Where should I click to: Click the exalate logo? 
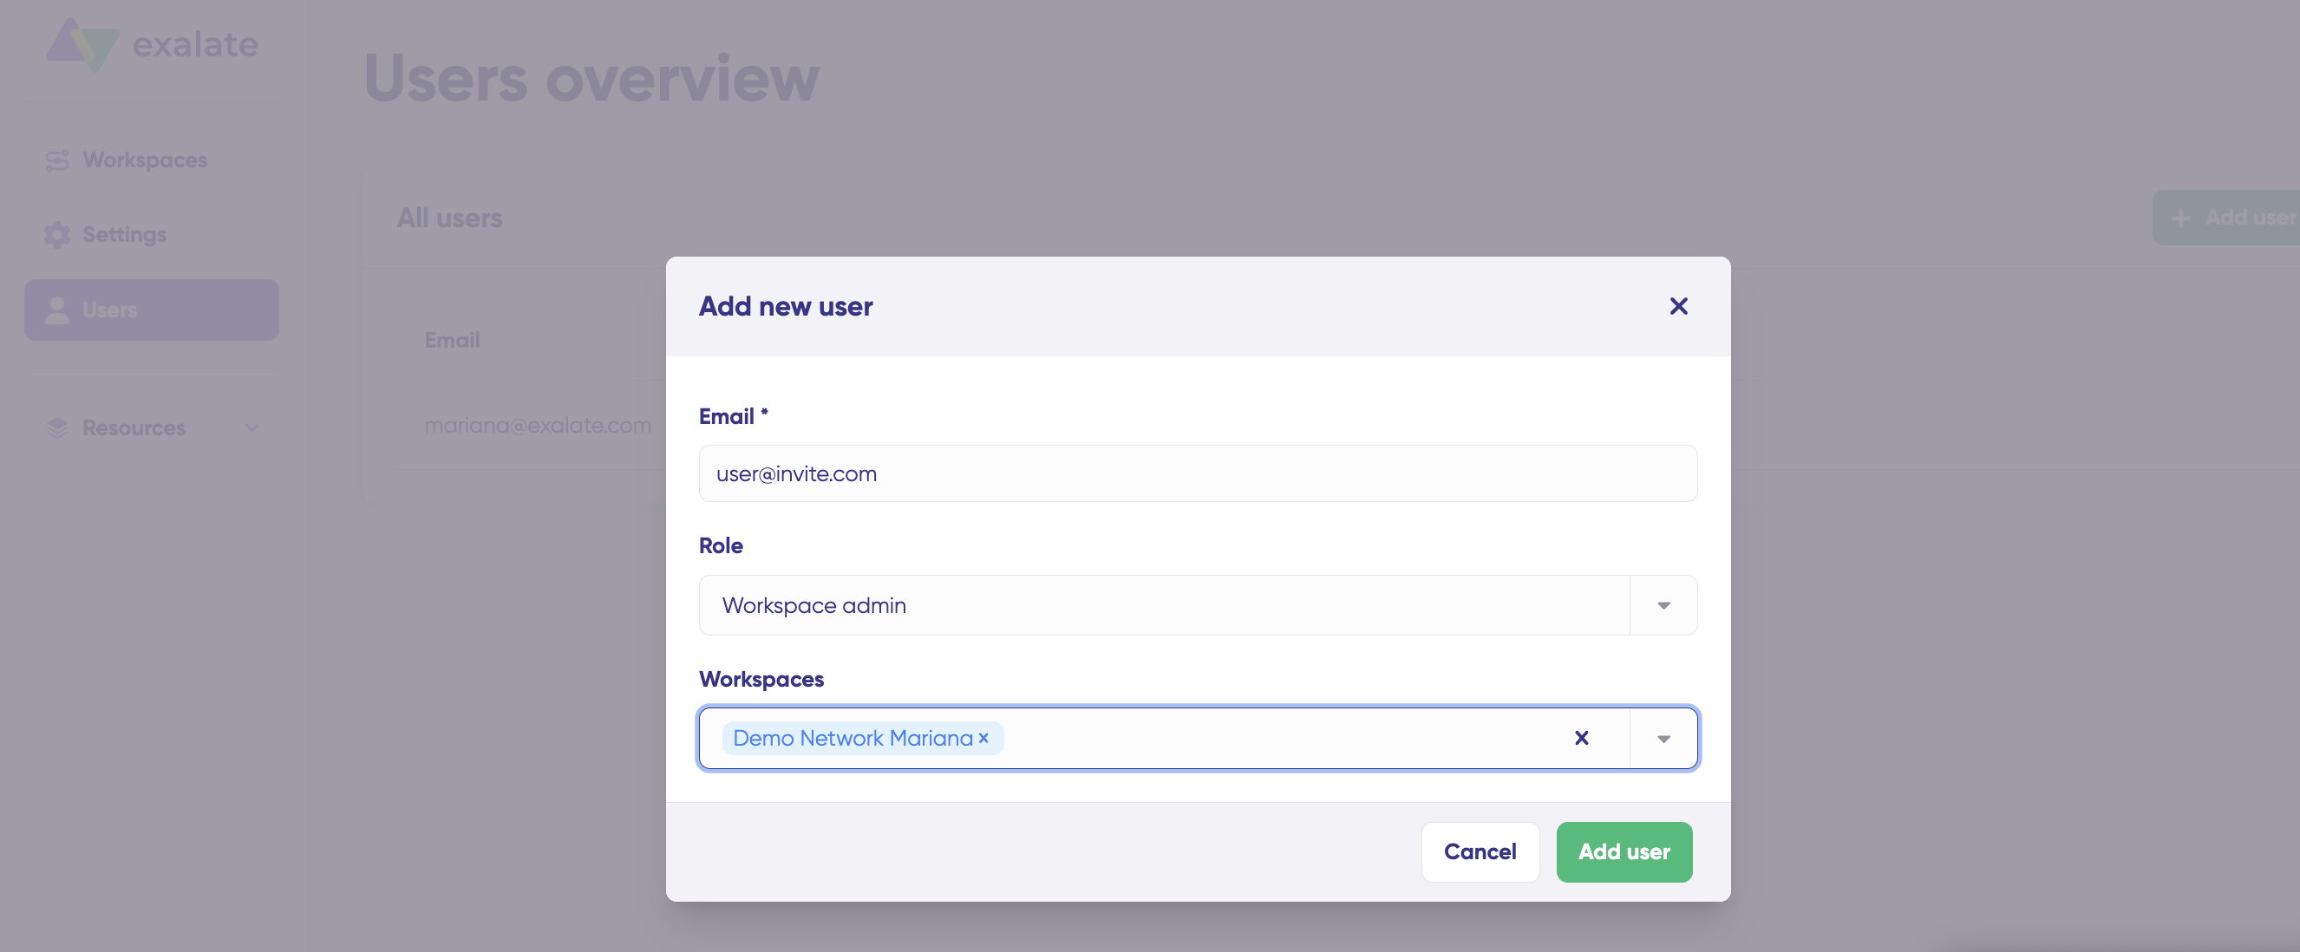pos(152,44)
